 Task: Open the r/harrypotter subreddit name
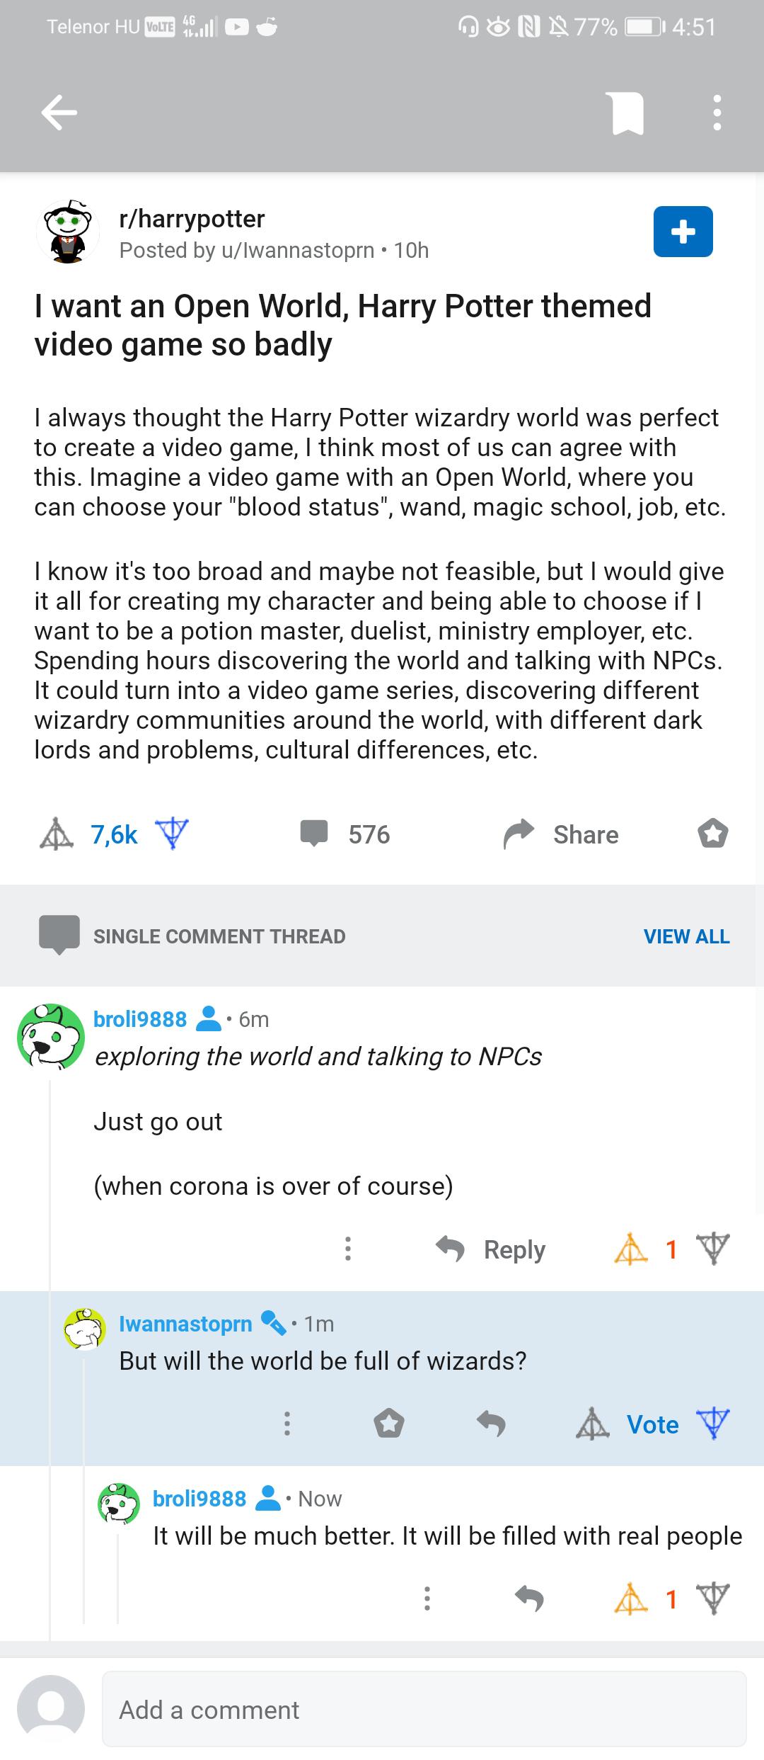point(192,219)
